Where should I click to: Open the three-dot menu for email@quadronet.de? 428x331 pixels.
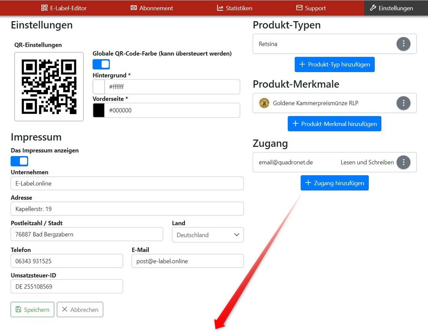(x=403, y=162)
